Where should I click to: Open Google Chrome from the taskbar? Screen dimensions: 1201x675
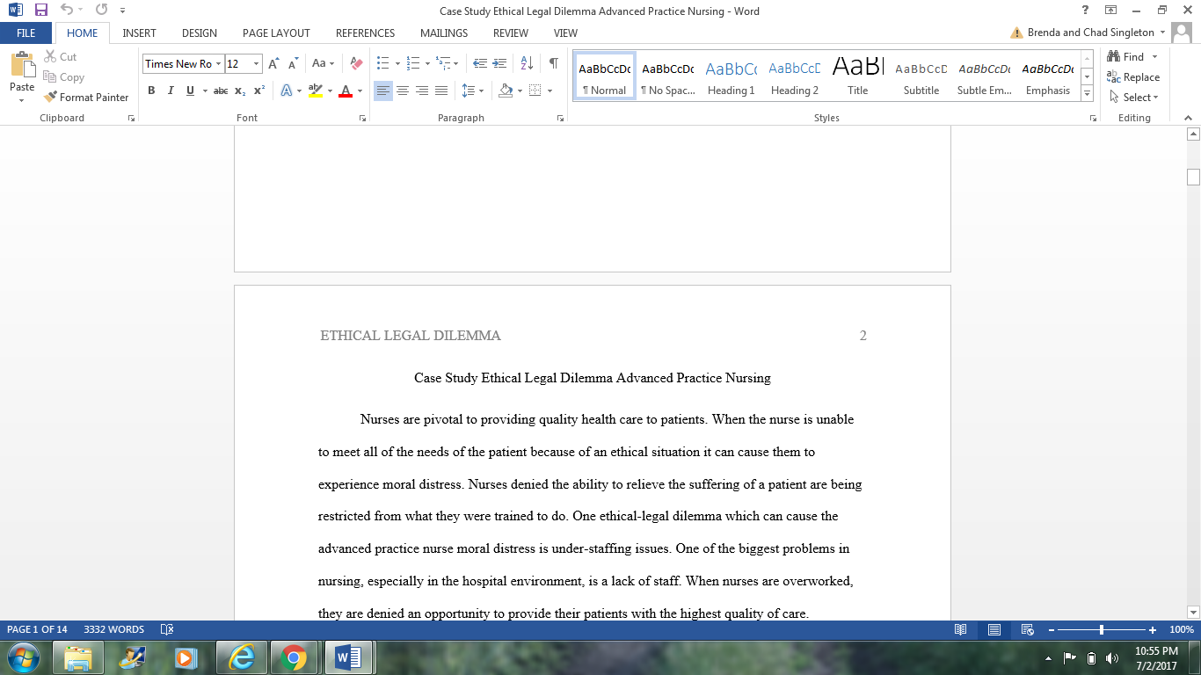(x=293, y=657)
